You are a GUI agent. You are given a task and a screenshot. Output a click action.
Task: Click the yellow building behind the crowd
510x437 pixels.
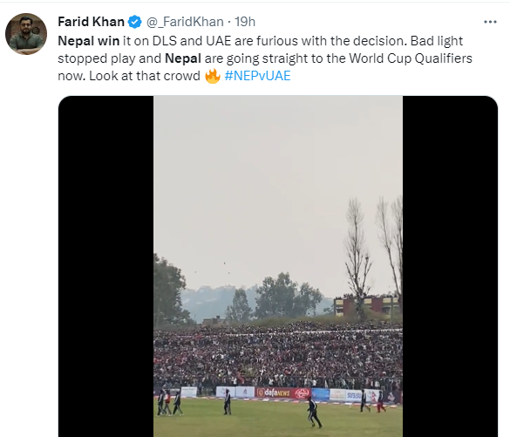click(366, 306)
